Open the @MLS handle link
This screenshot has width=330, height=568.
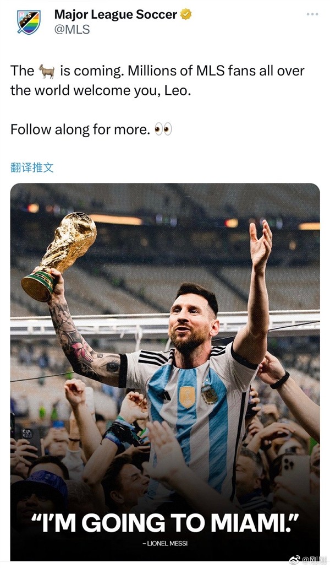pos(72,29)
